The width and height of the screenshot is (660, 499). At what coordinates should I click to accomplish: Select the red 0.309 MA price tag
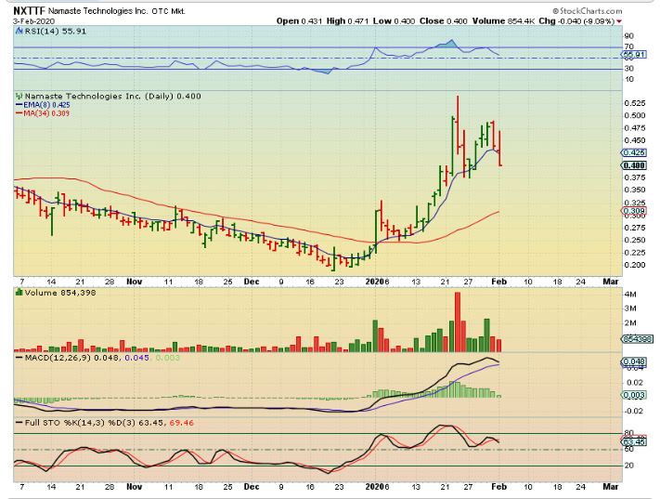tap(634, 211)
